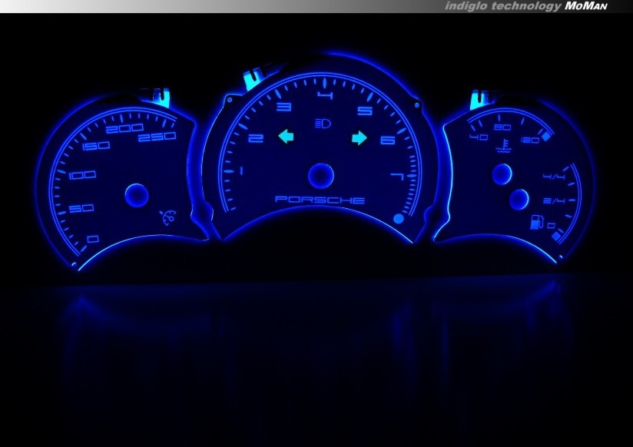Image resolution: width=633 pixels, height=447 pixels.
Task: Click the green left turn signal arrow
Action: tap(286, 137)
